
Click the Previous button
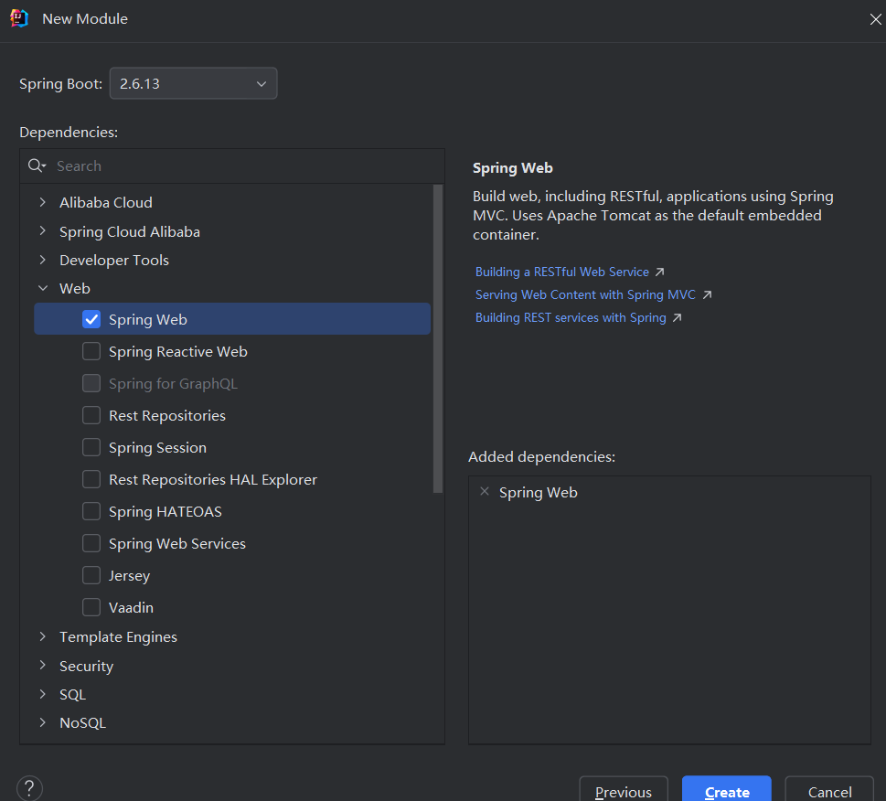pyautogui.click(x=624, y=790)
